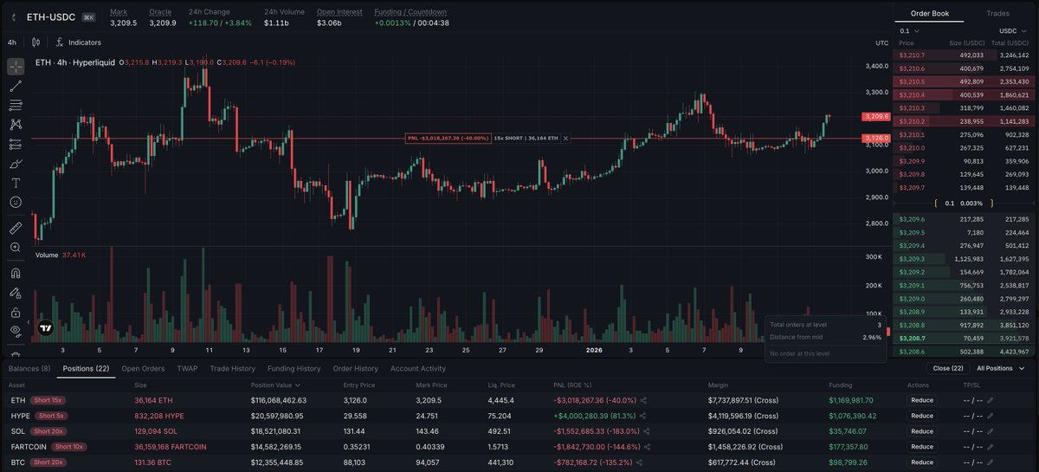This screenshot has height=472, width=1039.
Task: Switch to the Trades tab
Action: point(997,13)
